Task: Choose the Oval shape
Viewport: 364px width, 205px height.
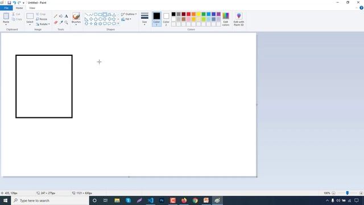Action: (96, 14)
